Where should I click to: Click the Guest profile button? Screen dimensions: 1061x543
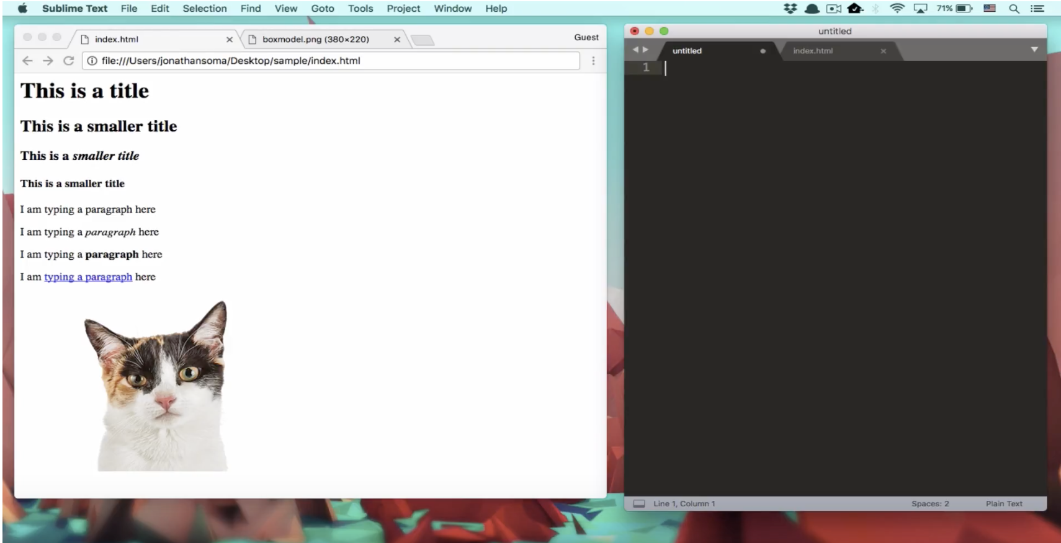586,37
